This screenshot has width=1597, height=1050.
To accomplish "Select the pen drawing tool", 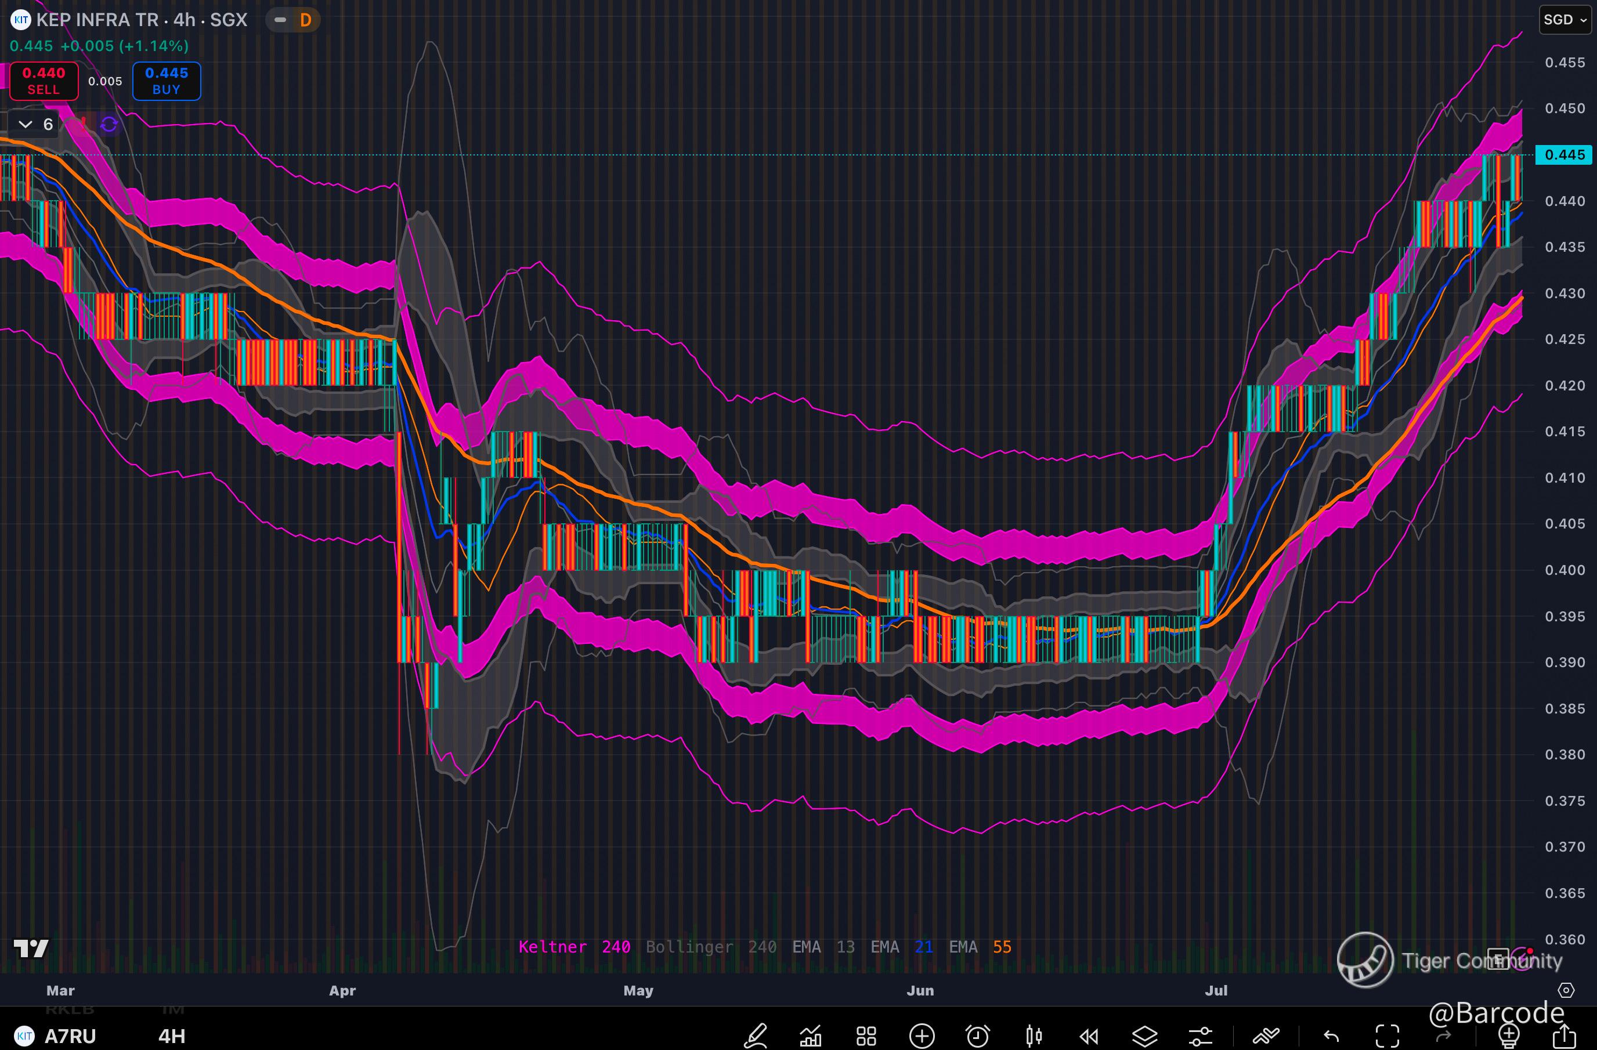I will pyautogui.click(x=756, y=1036).
